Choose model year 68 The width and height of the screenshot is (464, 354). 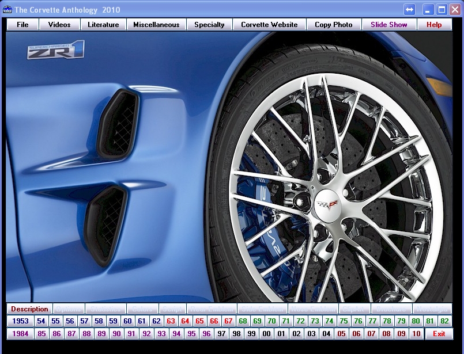pos(243,321)
